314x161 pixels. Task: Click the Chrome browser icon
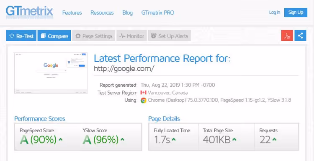click(x=143, y=100)
